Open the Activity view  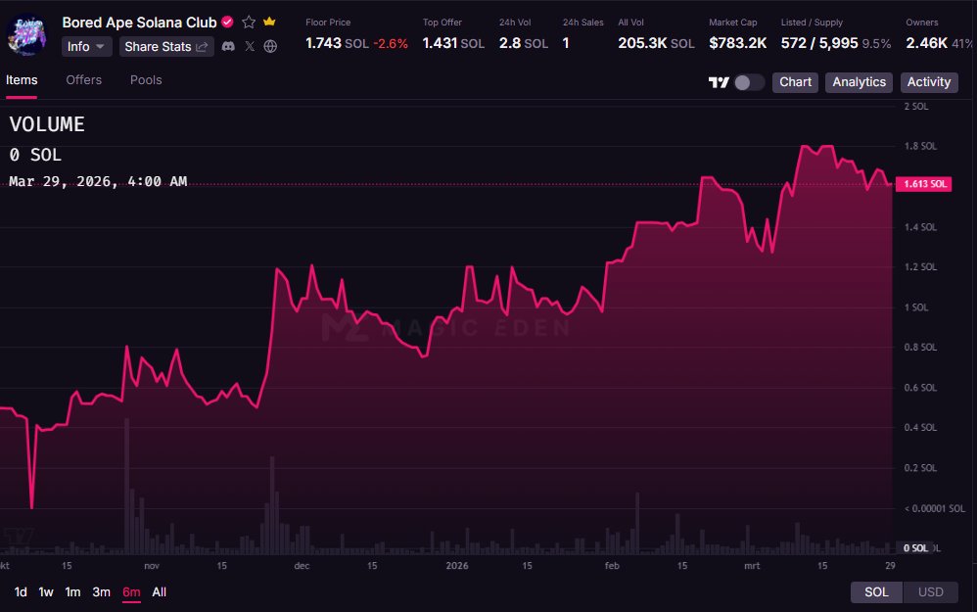click(x=928, y=82)
